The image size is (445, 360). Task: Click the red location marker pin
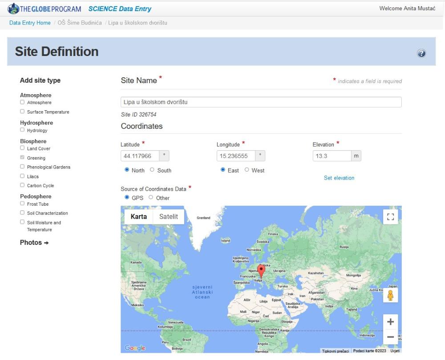coord(261,271)
